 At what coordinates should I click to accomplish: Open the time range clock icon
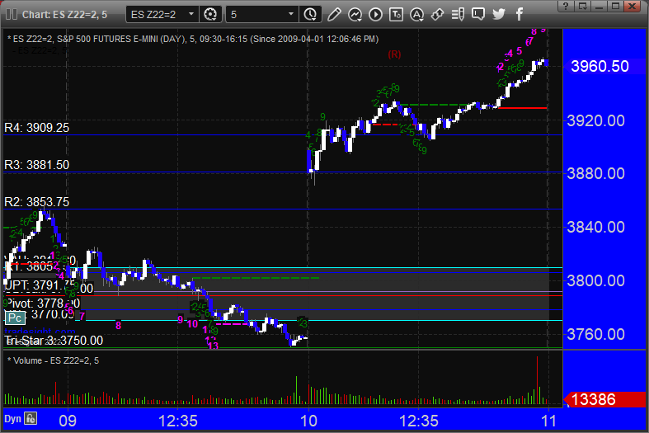(x=310, y=15)
